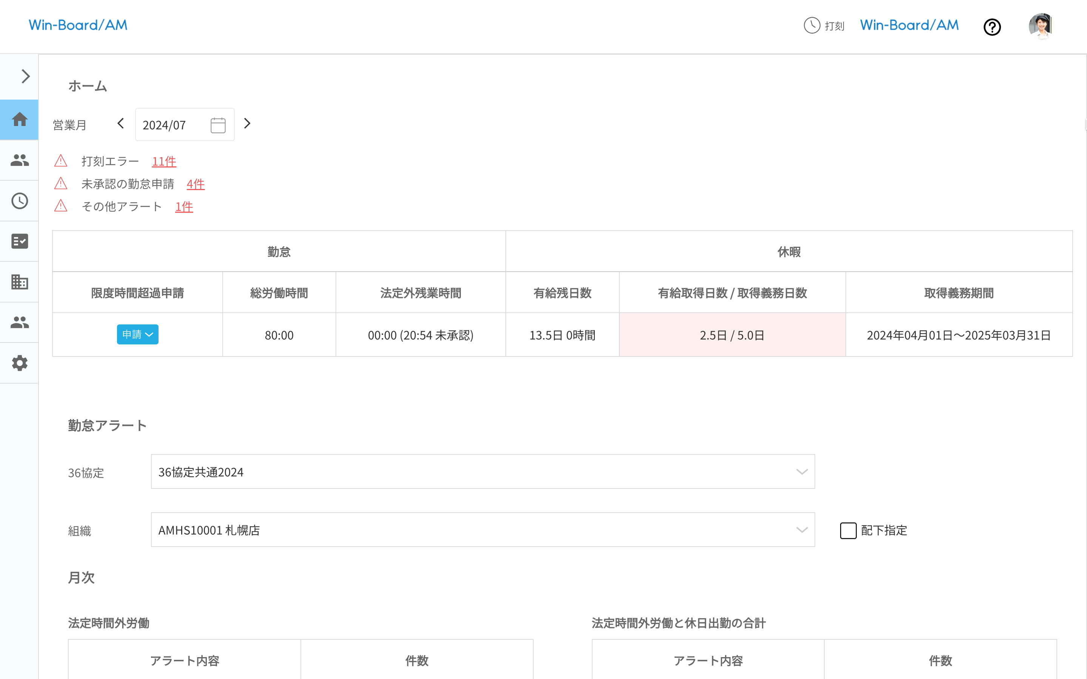Open the 打刻エラー 11件 link
The width and height of the screenshot is (1087, 679).
(163, 161)
